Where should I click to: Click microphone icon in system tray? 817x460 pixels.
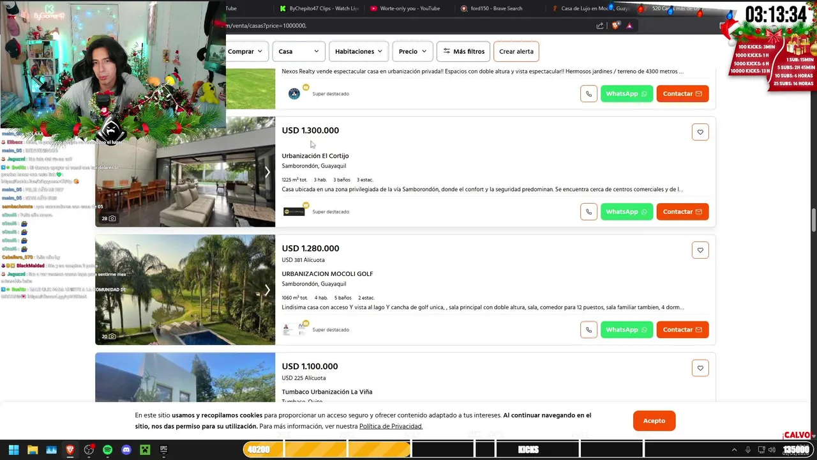(748, 450)
